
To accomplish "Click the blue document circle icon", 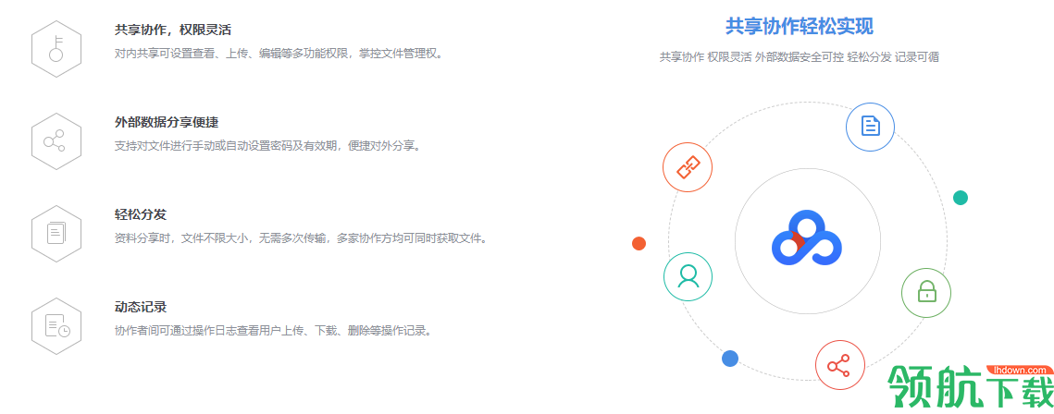I will (x=870, y=126).
